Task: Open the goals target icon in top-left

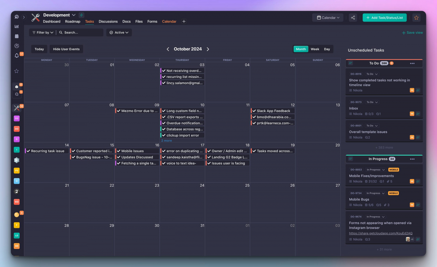Action: 17,17
